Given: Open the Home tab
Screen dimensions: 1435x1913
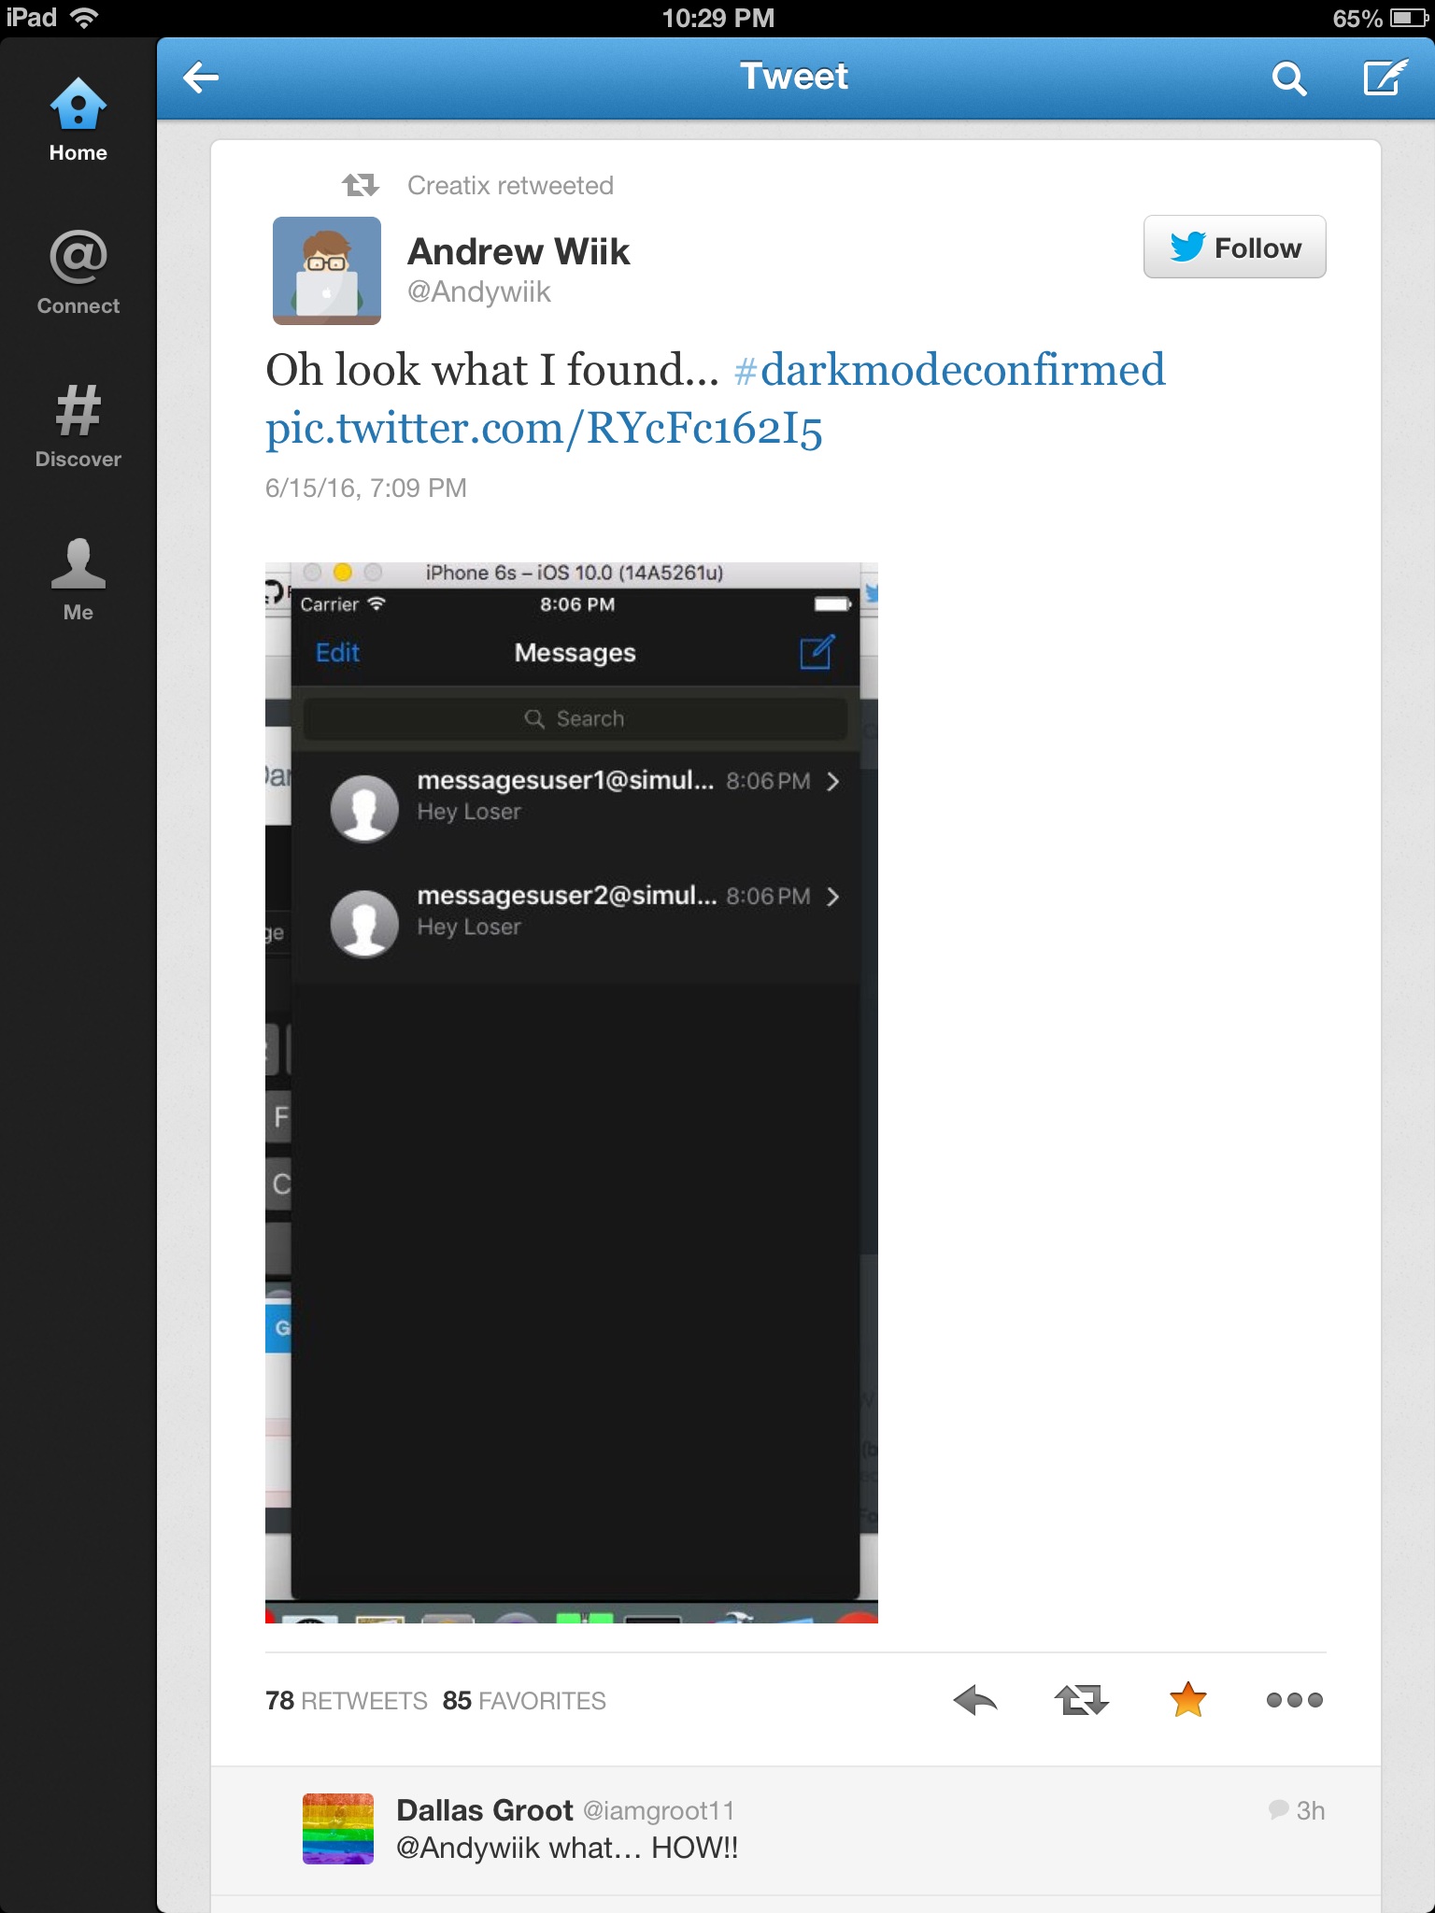Looking at the screenshot, I should [x=78, y=120].
